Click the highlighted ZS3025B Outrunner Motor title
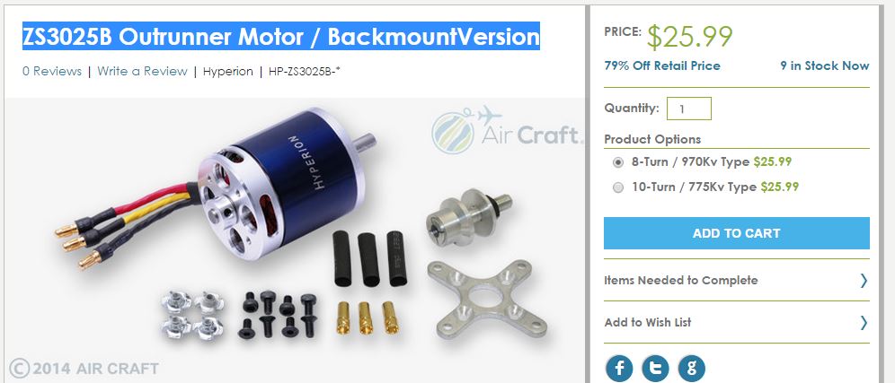Image resolution: width=895 pixels, height=383 pixels. point(281,37)
